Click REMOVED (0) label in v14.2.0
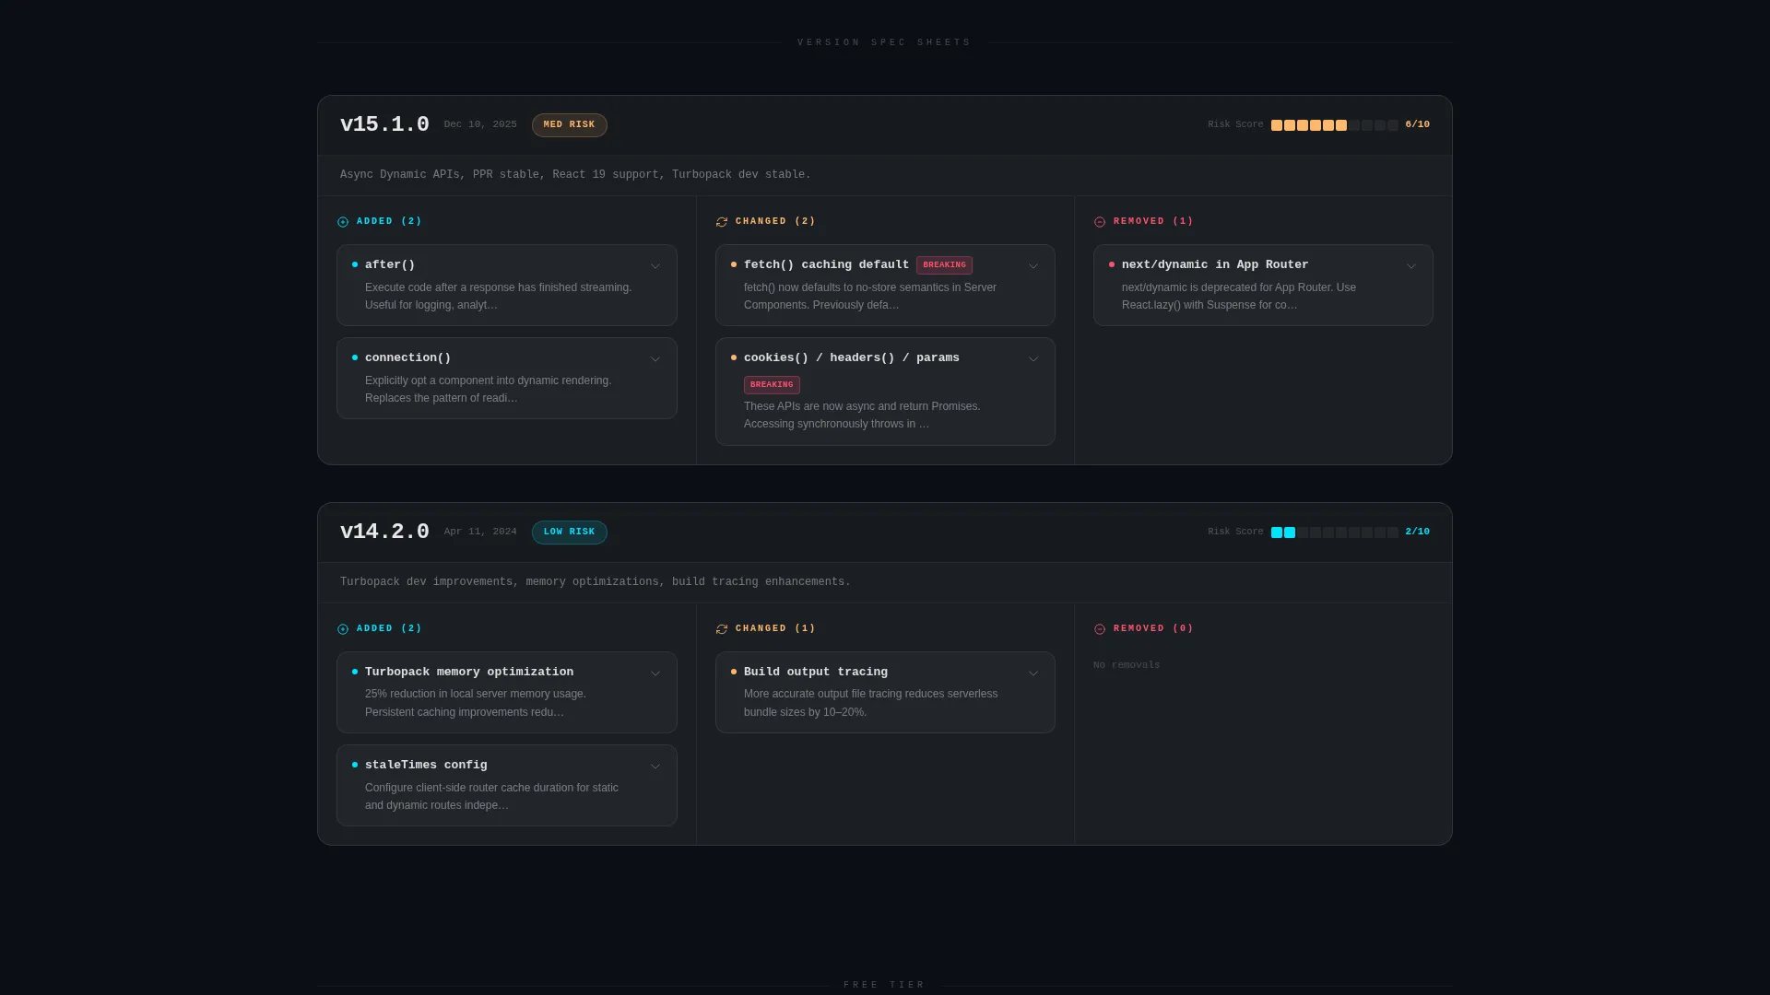This screenshot has width=1770, height=995. pos(1153,628)
